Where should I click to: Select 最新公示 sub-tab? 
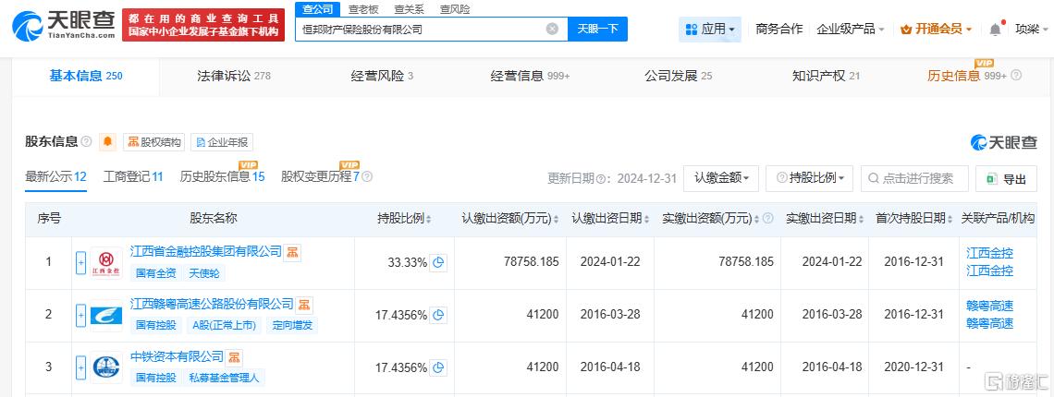[55, 177]
